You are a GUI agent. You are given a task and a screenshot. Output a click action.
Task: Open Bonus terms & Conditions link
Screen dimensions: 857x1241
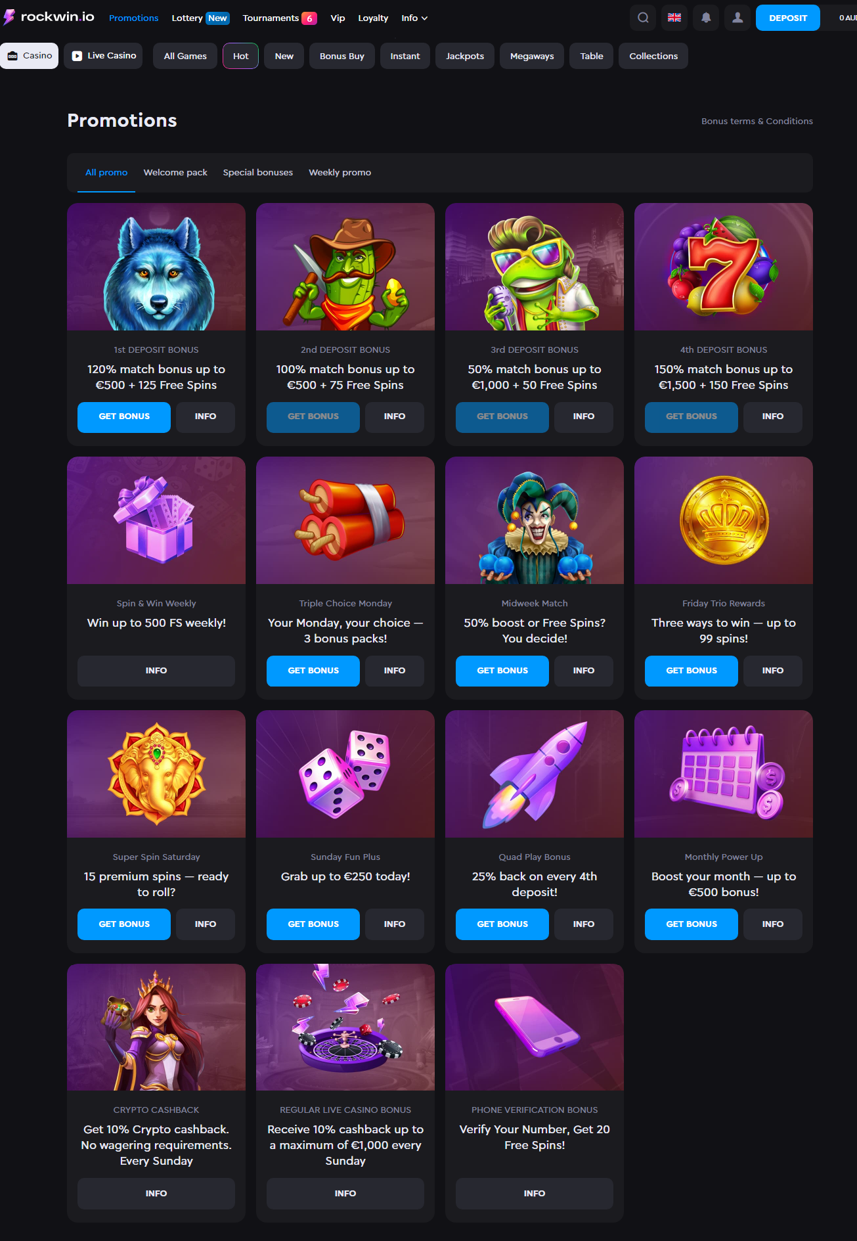pyautogui.click(x=757, y=121)
